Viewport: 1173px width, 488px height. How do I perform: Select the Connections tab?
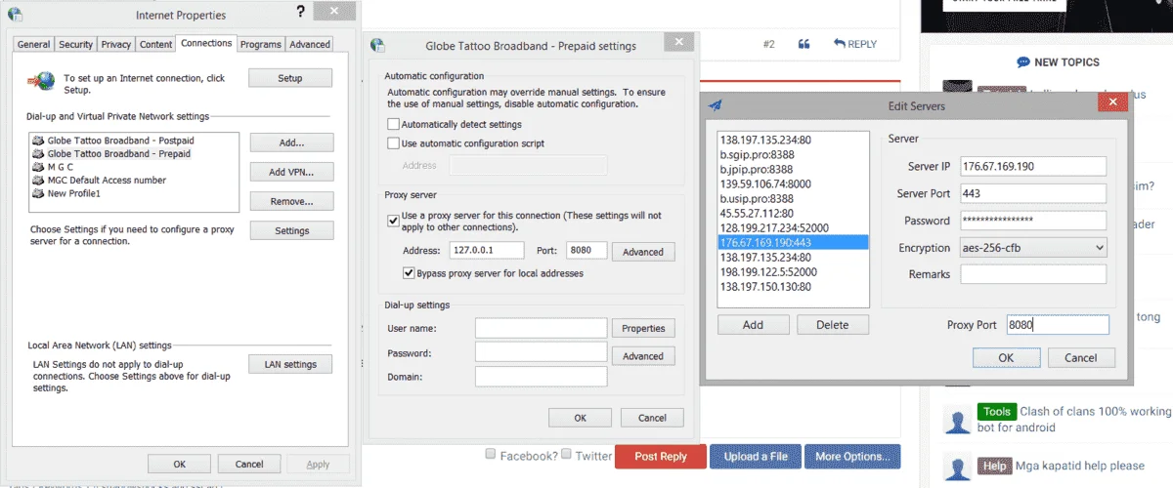[206, 43]
